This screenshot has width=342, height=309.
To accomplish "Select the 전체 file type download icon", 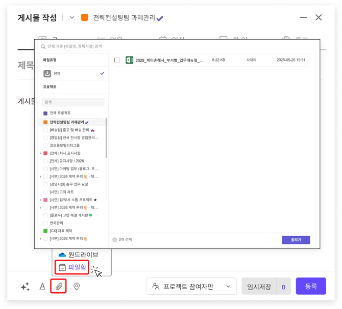I will click(47, 73).
